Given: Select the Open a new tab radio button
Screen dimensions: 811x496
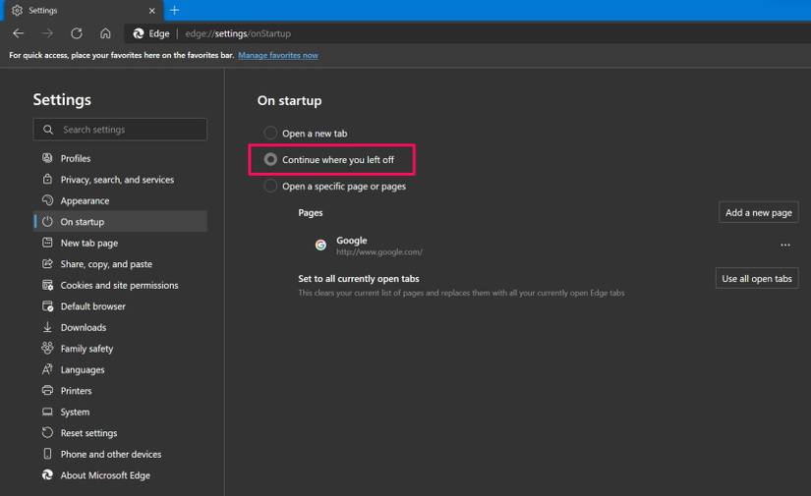Looking at the screenshot, I should coord(270,134).
